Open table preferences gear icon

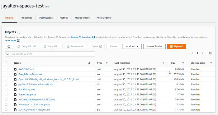(210, 53)
